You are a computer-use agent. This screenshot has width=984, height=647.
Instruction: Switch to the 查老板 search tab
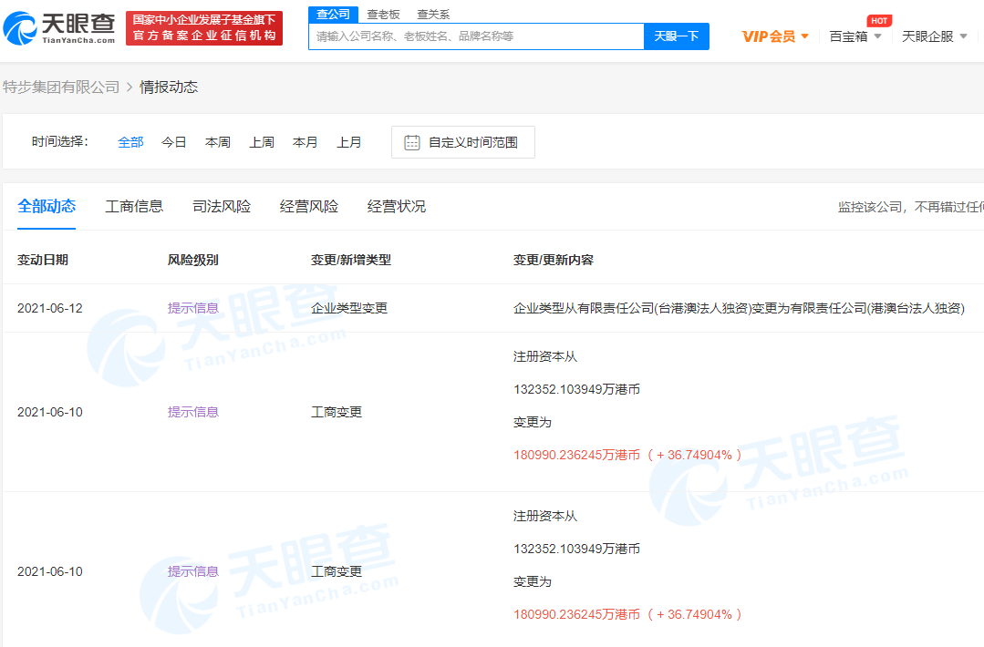[383, 15]
